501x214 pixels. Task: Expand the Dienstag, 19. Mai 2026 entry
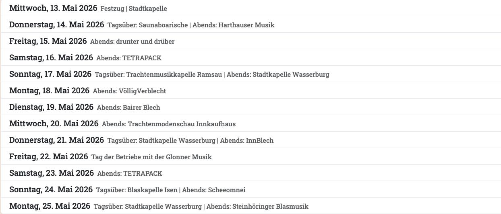pyautogui.click(x=51, y=107)
